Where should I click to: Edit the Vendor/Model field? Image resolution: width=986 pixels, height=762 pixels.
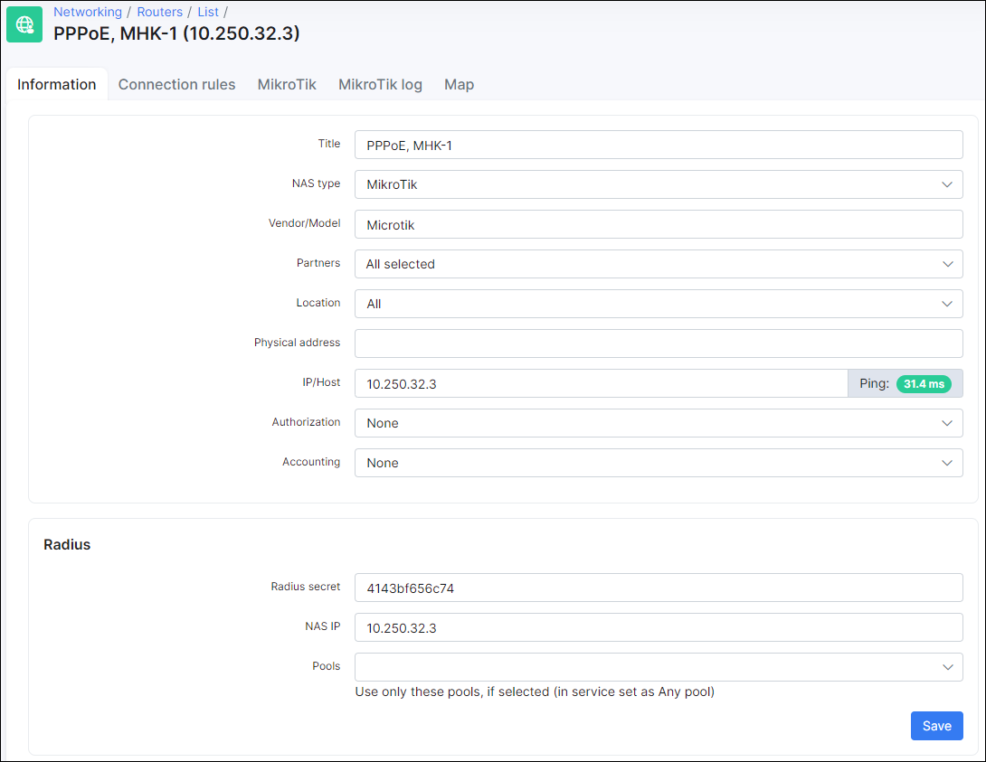pos(659,224)
